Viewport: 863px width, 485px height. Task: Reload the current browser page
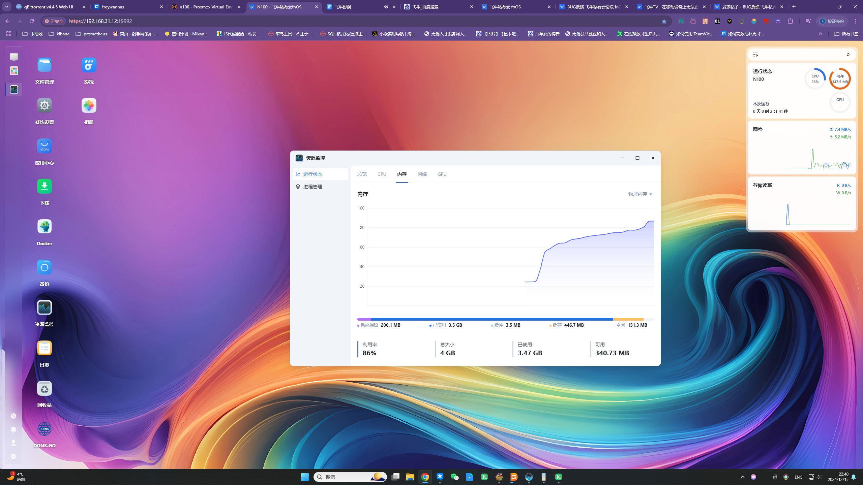32,21
